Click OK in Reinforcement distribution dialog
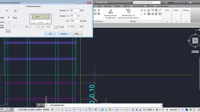Image resolution: width=200 pixels, height=112 pixels. 50,34
